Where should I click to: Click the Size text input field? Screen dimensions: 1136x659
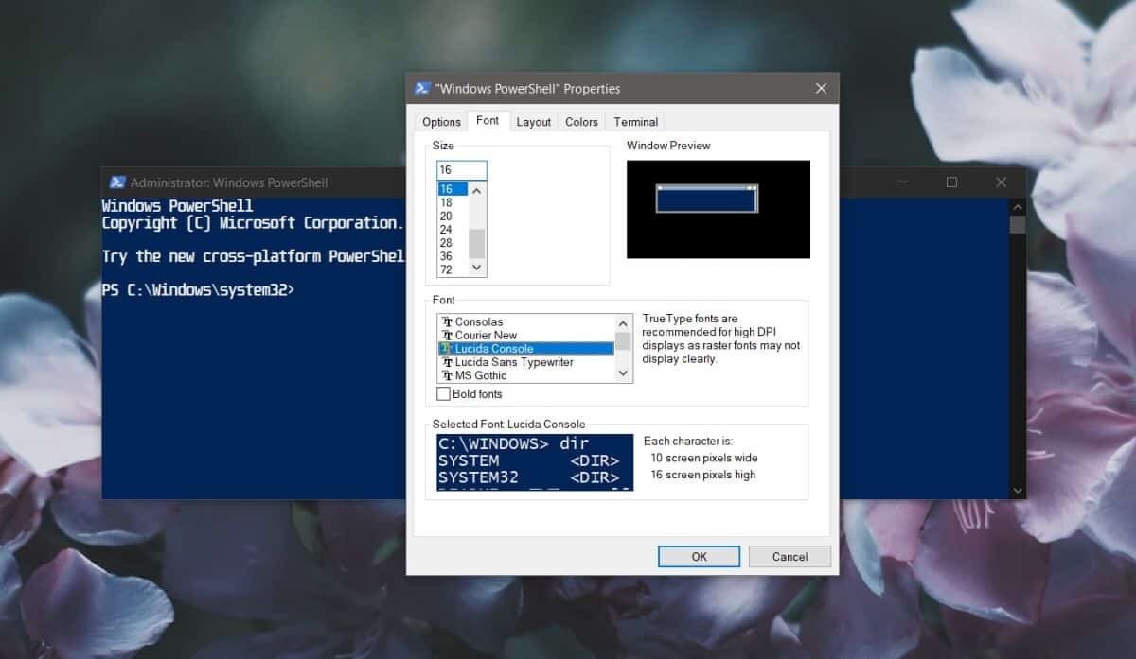(461, 170)
